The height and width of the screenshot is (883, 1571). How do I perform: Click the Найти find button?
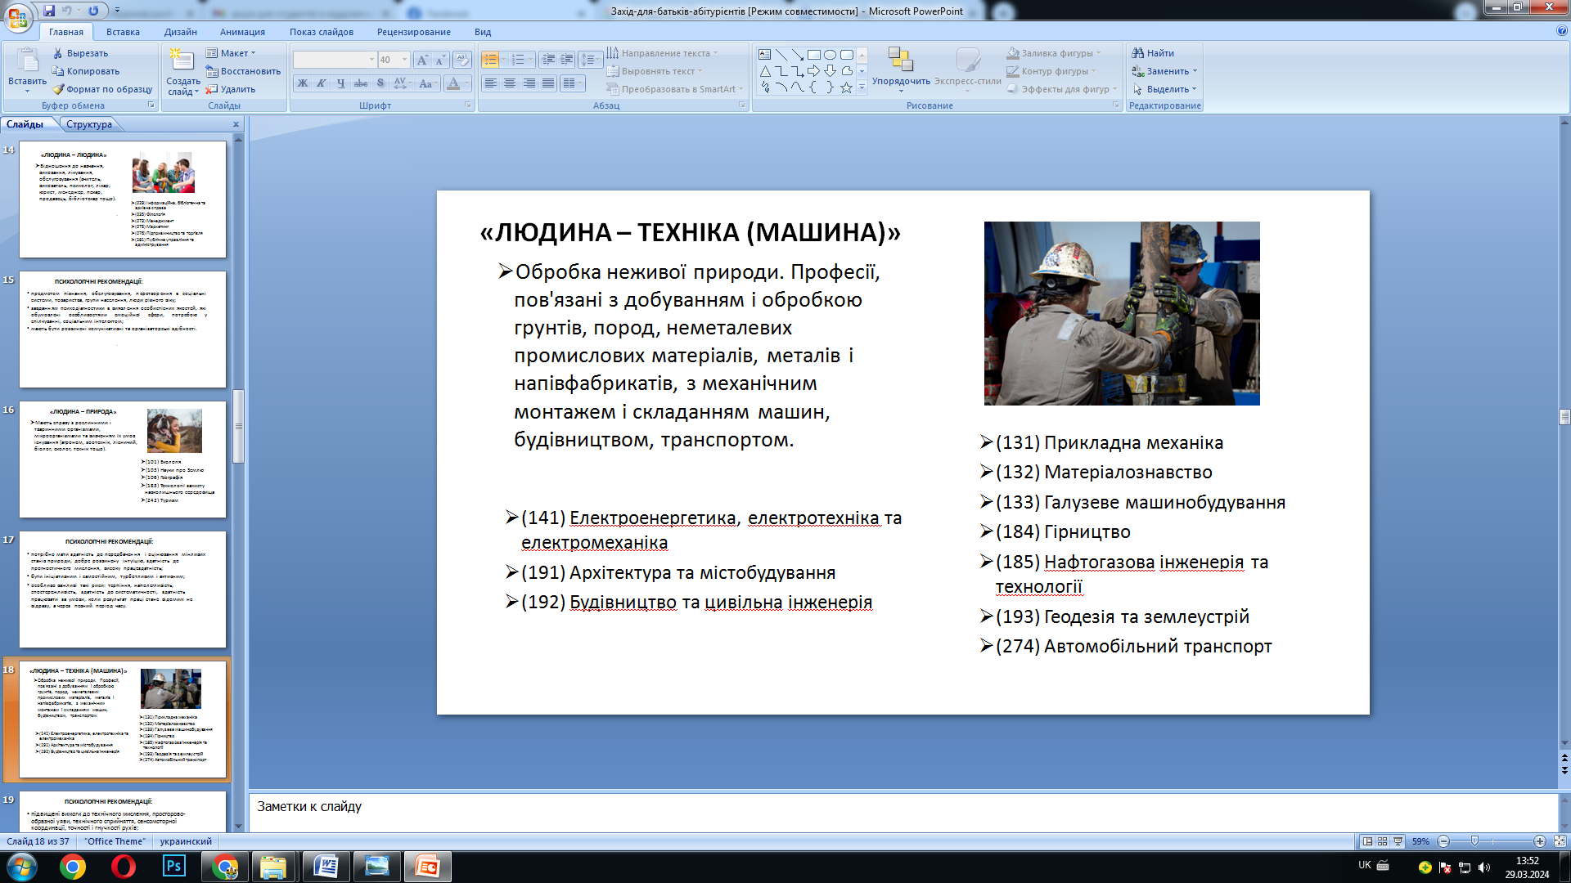[x=1153, y=53]
